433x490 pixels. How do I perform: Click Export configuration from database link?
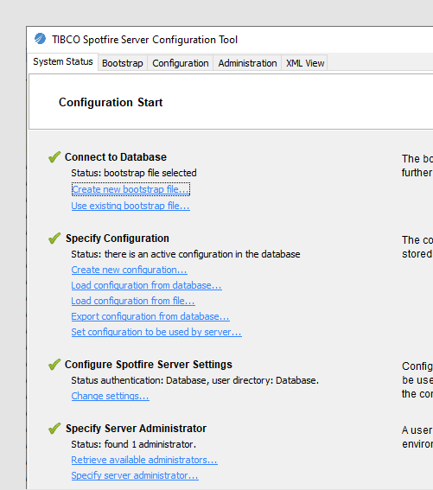(x=150, y=316)
